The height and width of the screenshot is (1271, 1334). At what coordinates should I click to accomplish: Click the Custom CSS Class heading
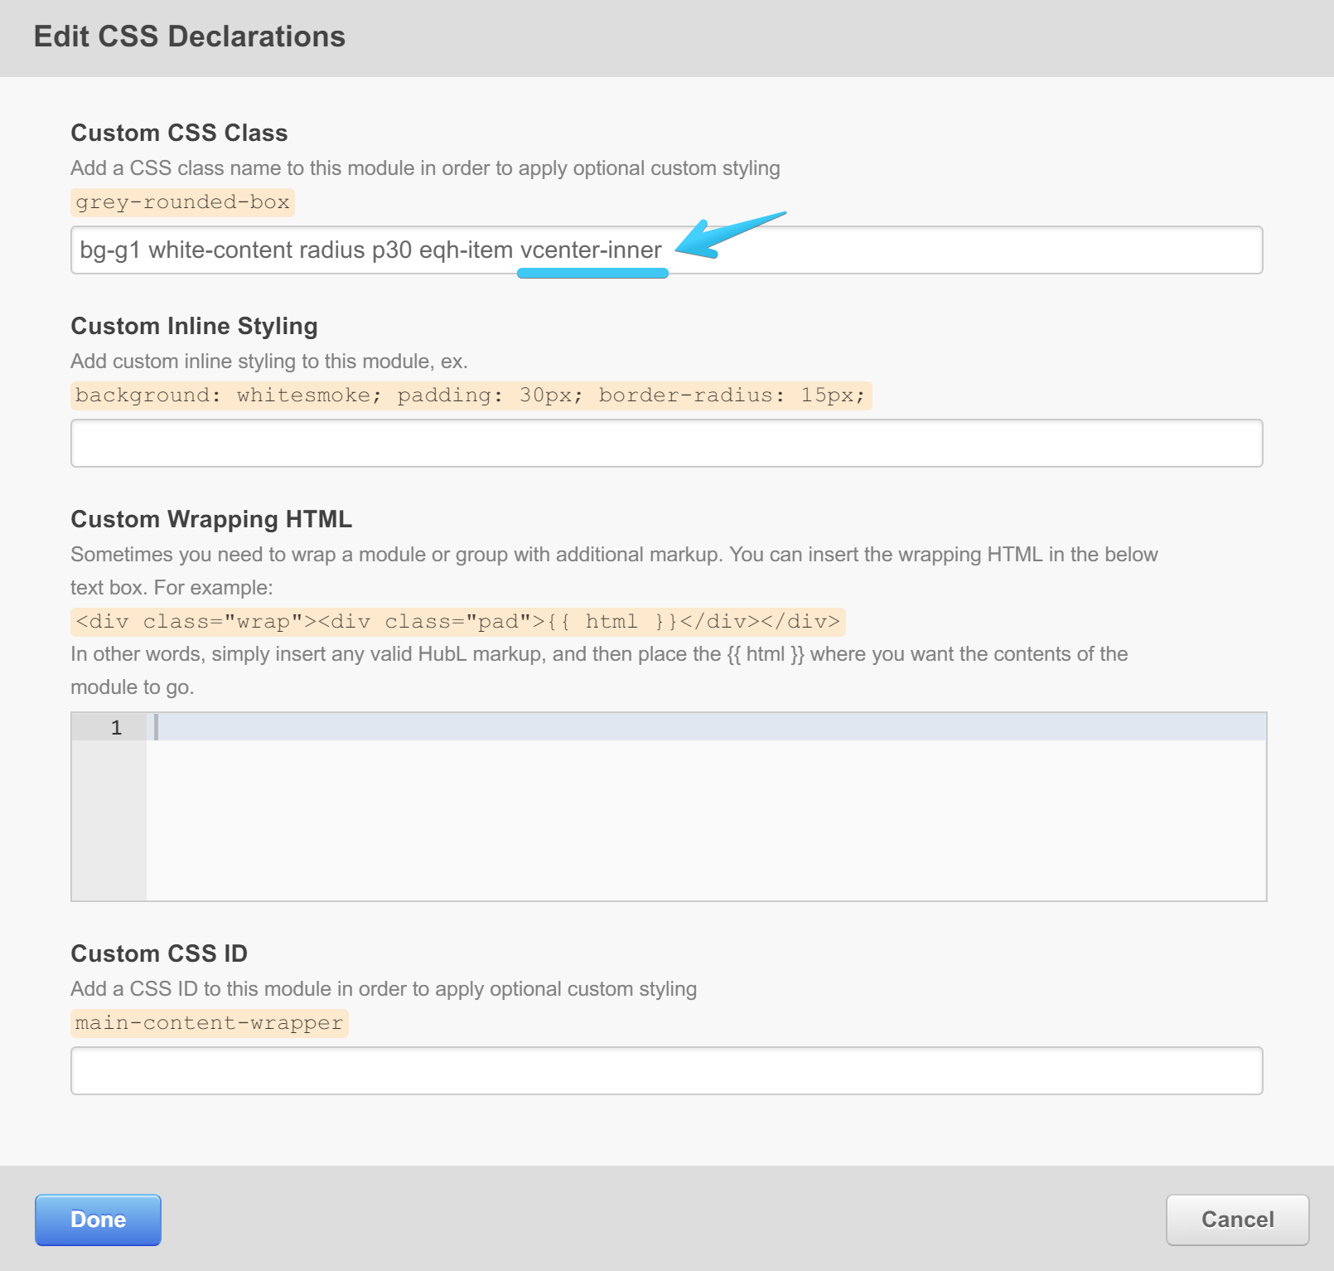coord(179,133)
